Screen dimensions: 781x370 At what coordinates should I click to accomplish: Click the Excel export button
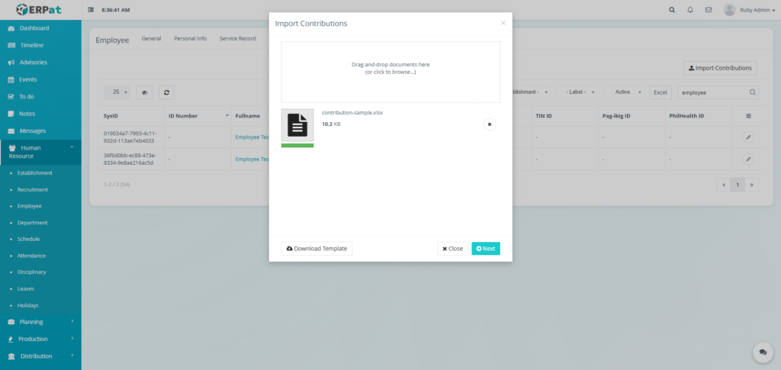(x=660, y=92)
